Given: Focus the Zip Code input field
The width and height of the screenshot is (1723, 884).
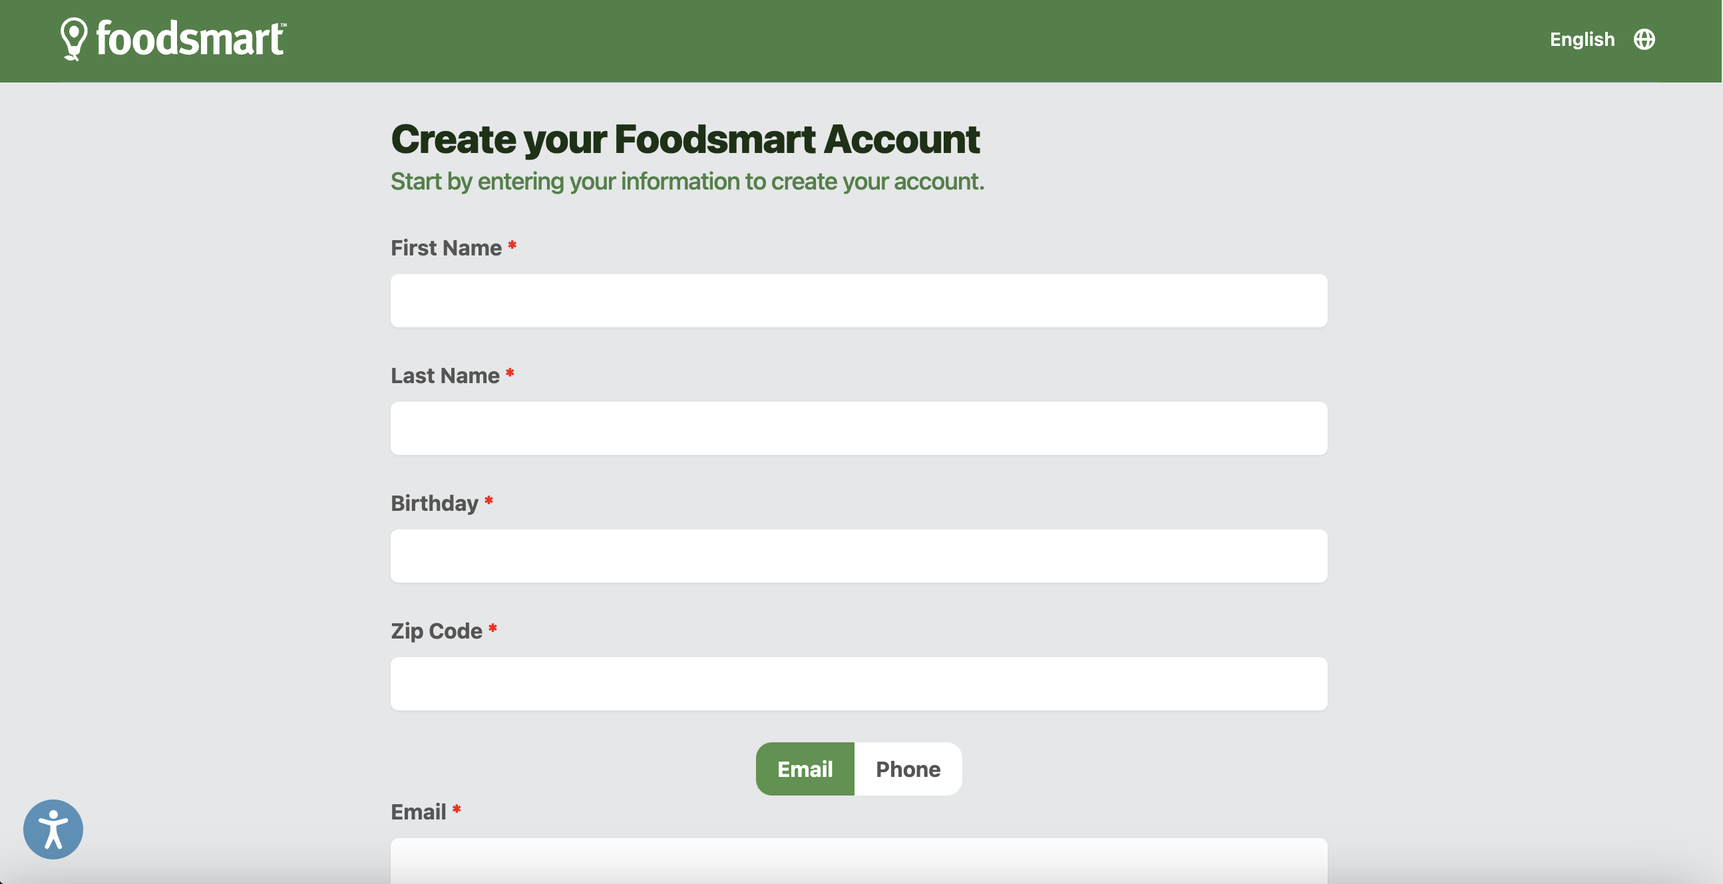Looking at the screenshot, I should [858, 683].
